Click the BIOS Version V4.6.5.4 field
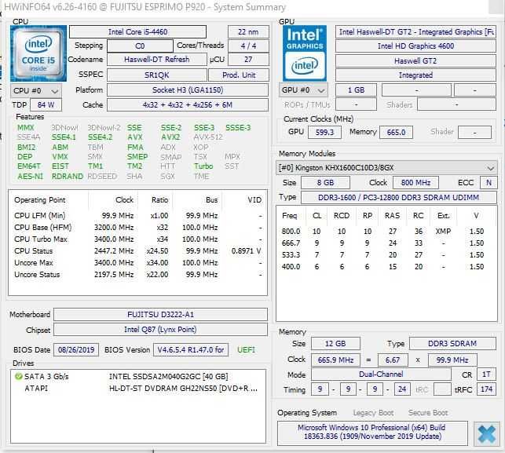 pos(191,350)
